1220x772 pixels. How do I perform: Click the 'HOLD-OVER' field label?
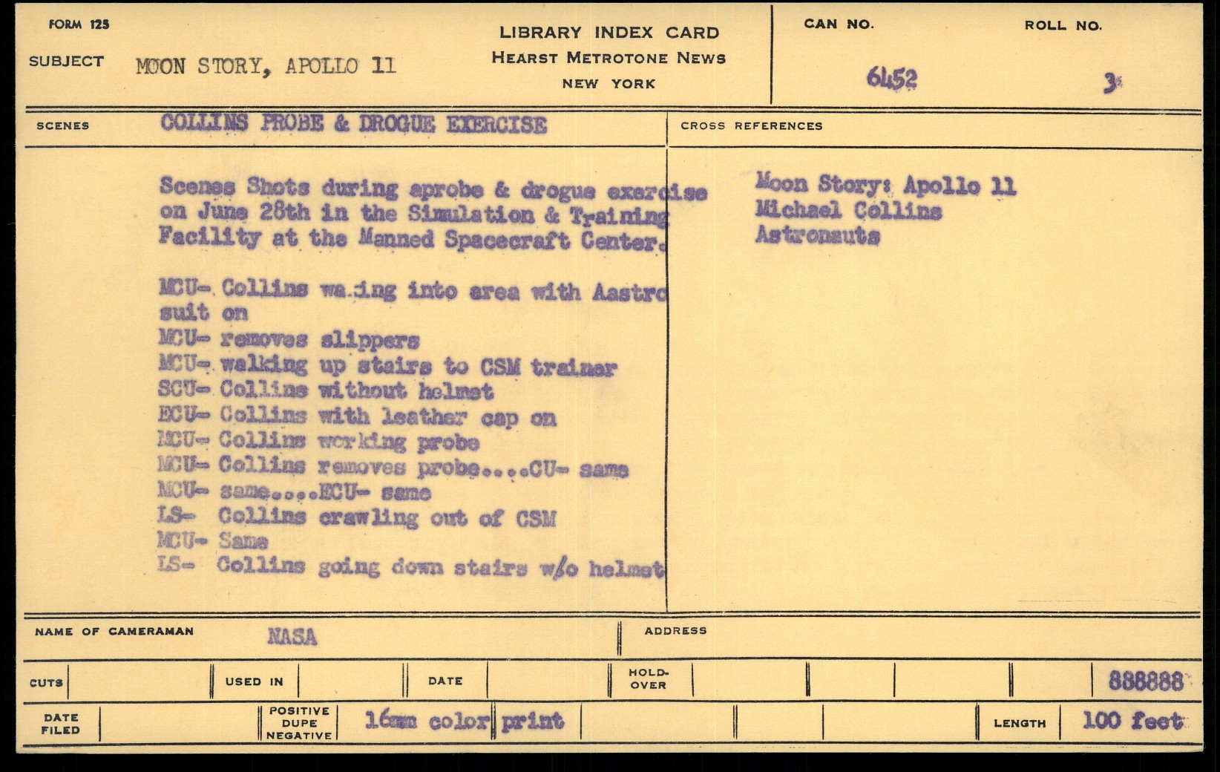click(x=649, y=678)
